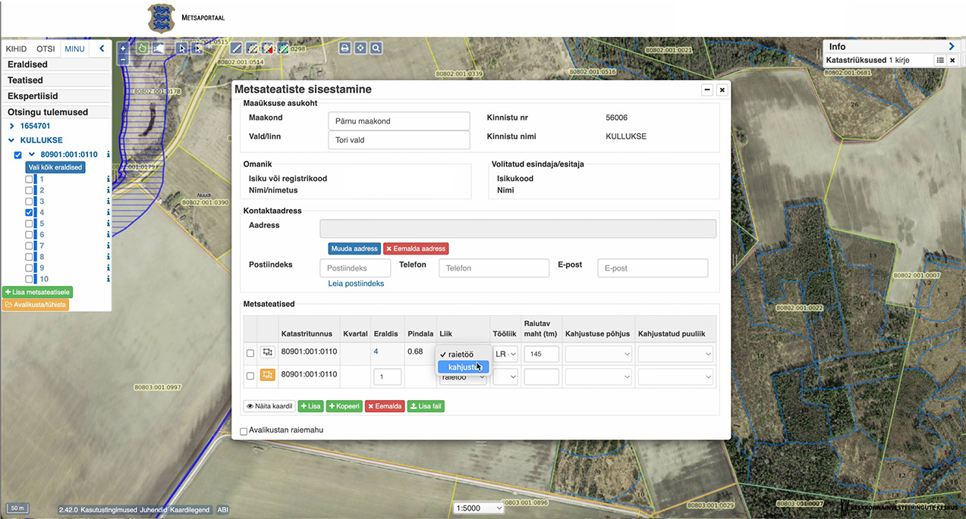Image resolution: width=966 pixels, height=519 pixels.
Task: Click the map zoom-in plus button
Action: point(123,48)
